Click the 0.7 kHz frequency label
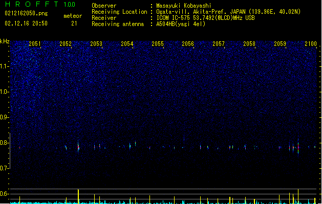Image resolution: width=322 pixels, height=204 pixels. (4, 168)
